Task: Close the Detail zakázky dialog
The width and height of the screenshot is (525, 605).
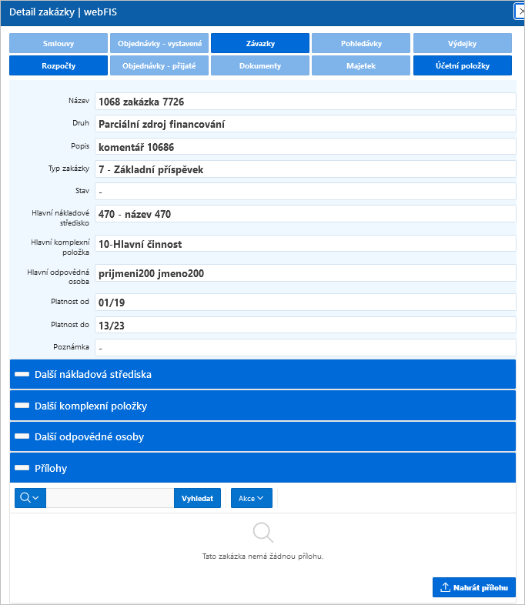Action: point(520,12)
